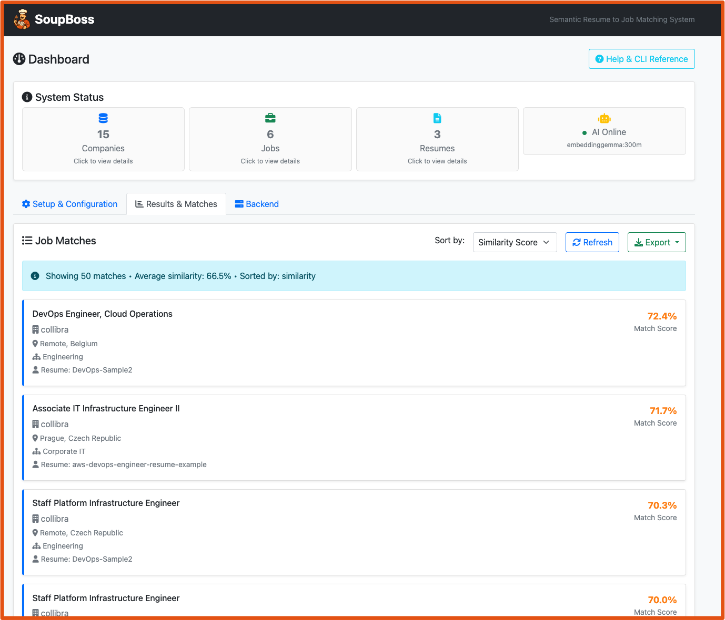This screenshot has height=620, width=725.
Task: Open the 6 Jobs status card
Action: (270, 139)
